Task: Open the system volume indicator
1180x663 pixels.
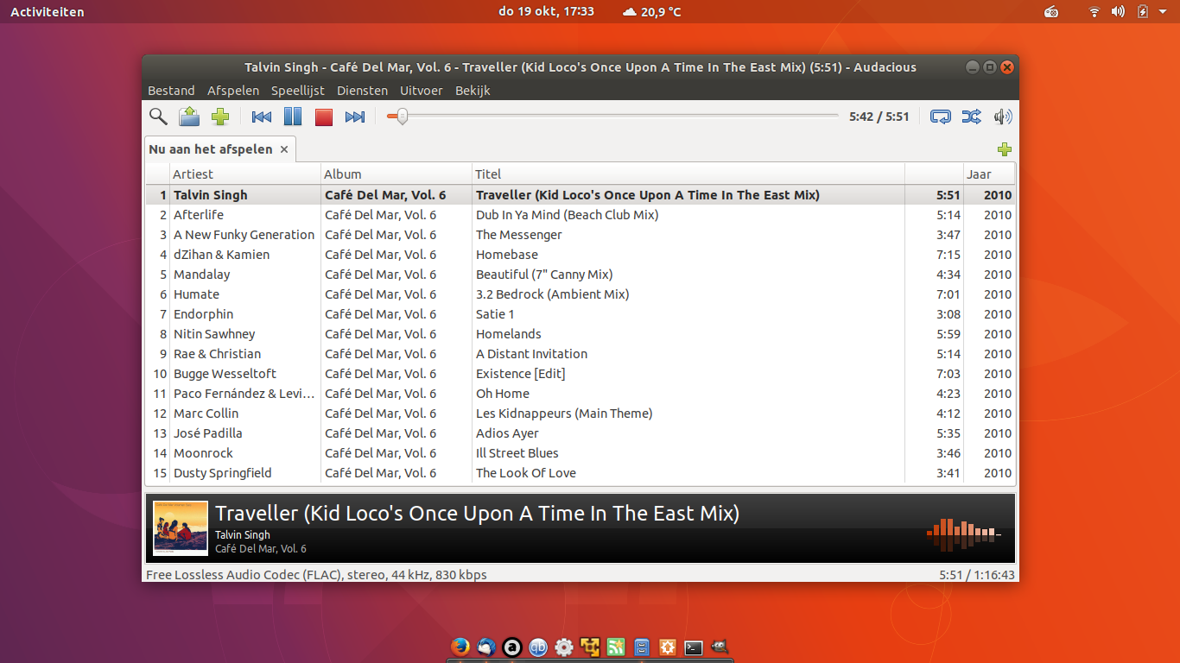Action: click(1118, 11)
